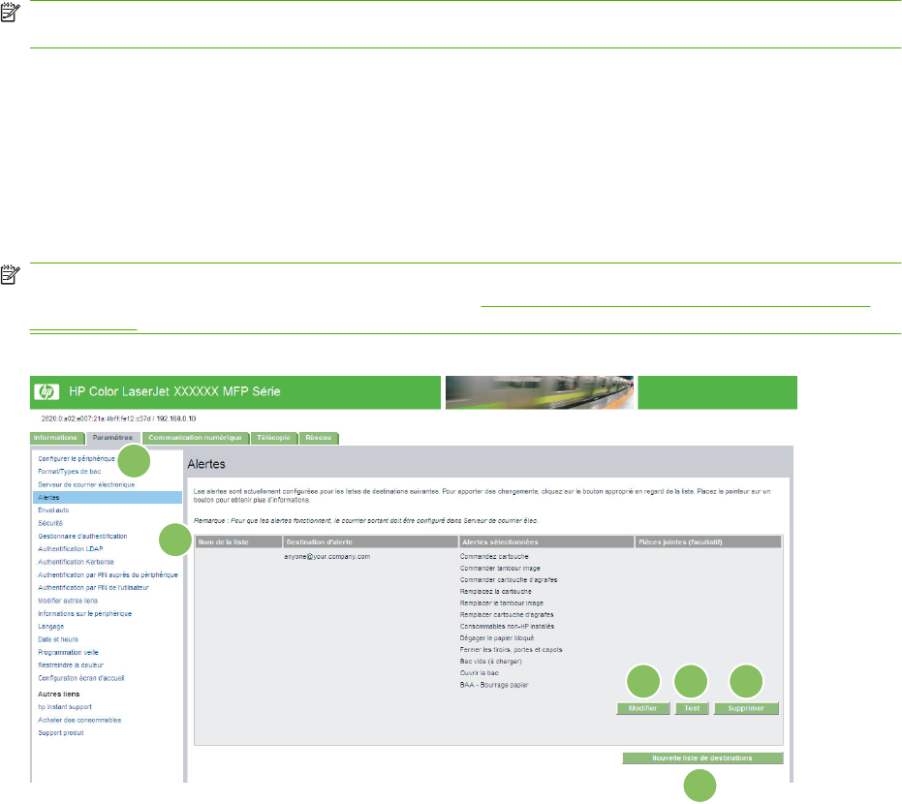This screenshot has width=902, height=804.
Task: Click the note icon above the screenshot
Action: pyautogui.click(x=10, y=274)
